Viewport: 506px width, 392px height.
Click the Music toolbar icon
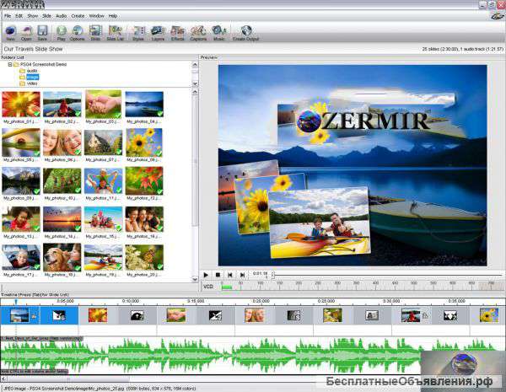tap(218, 33)
